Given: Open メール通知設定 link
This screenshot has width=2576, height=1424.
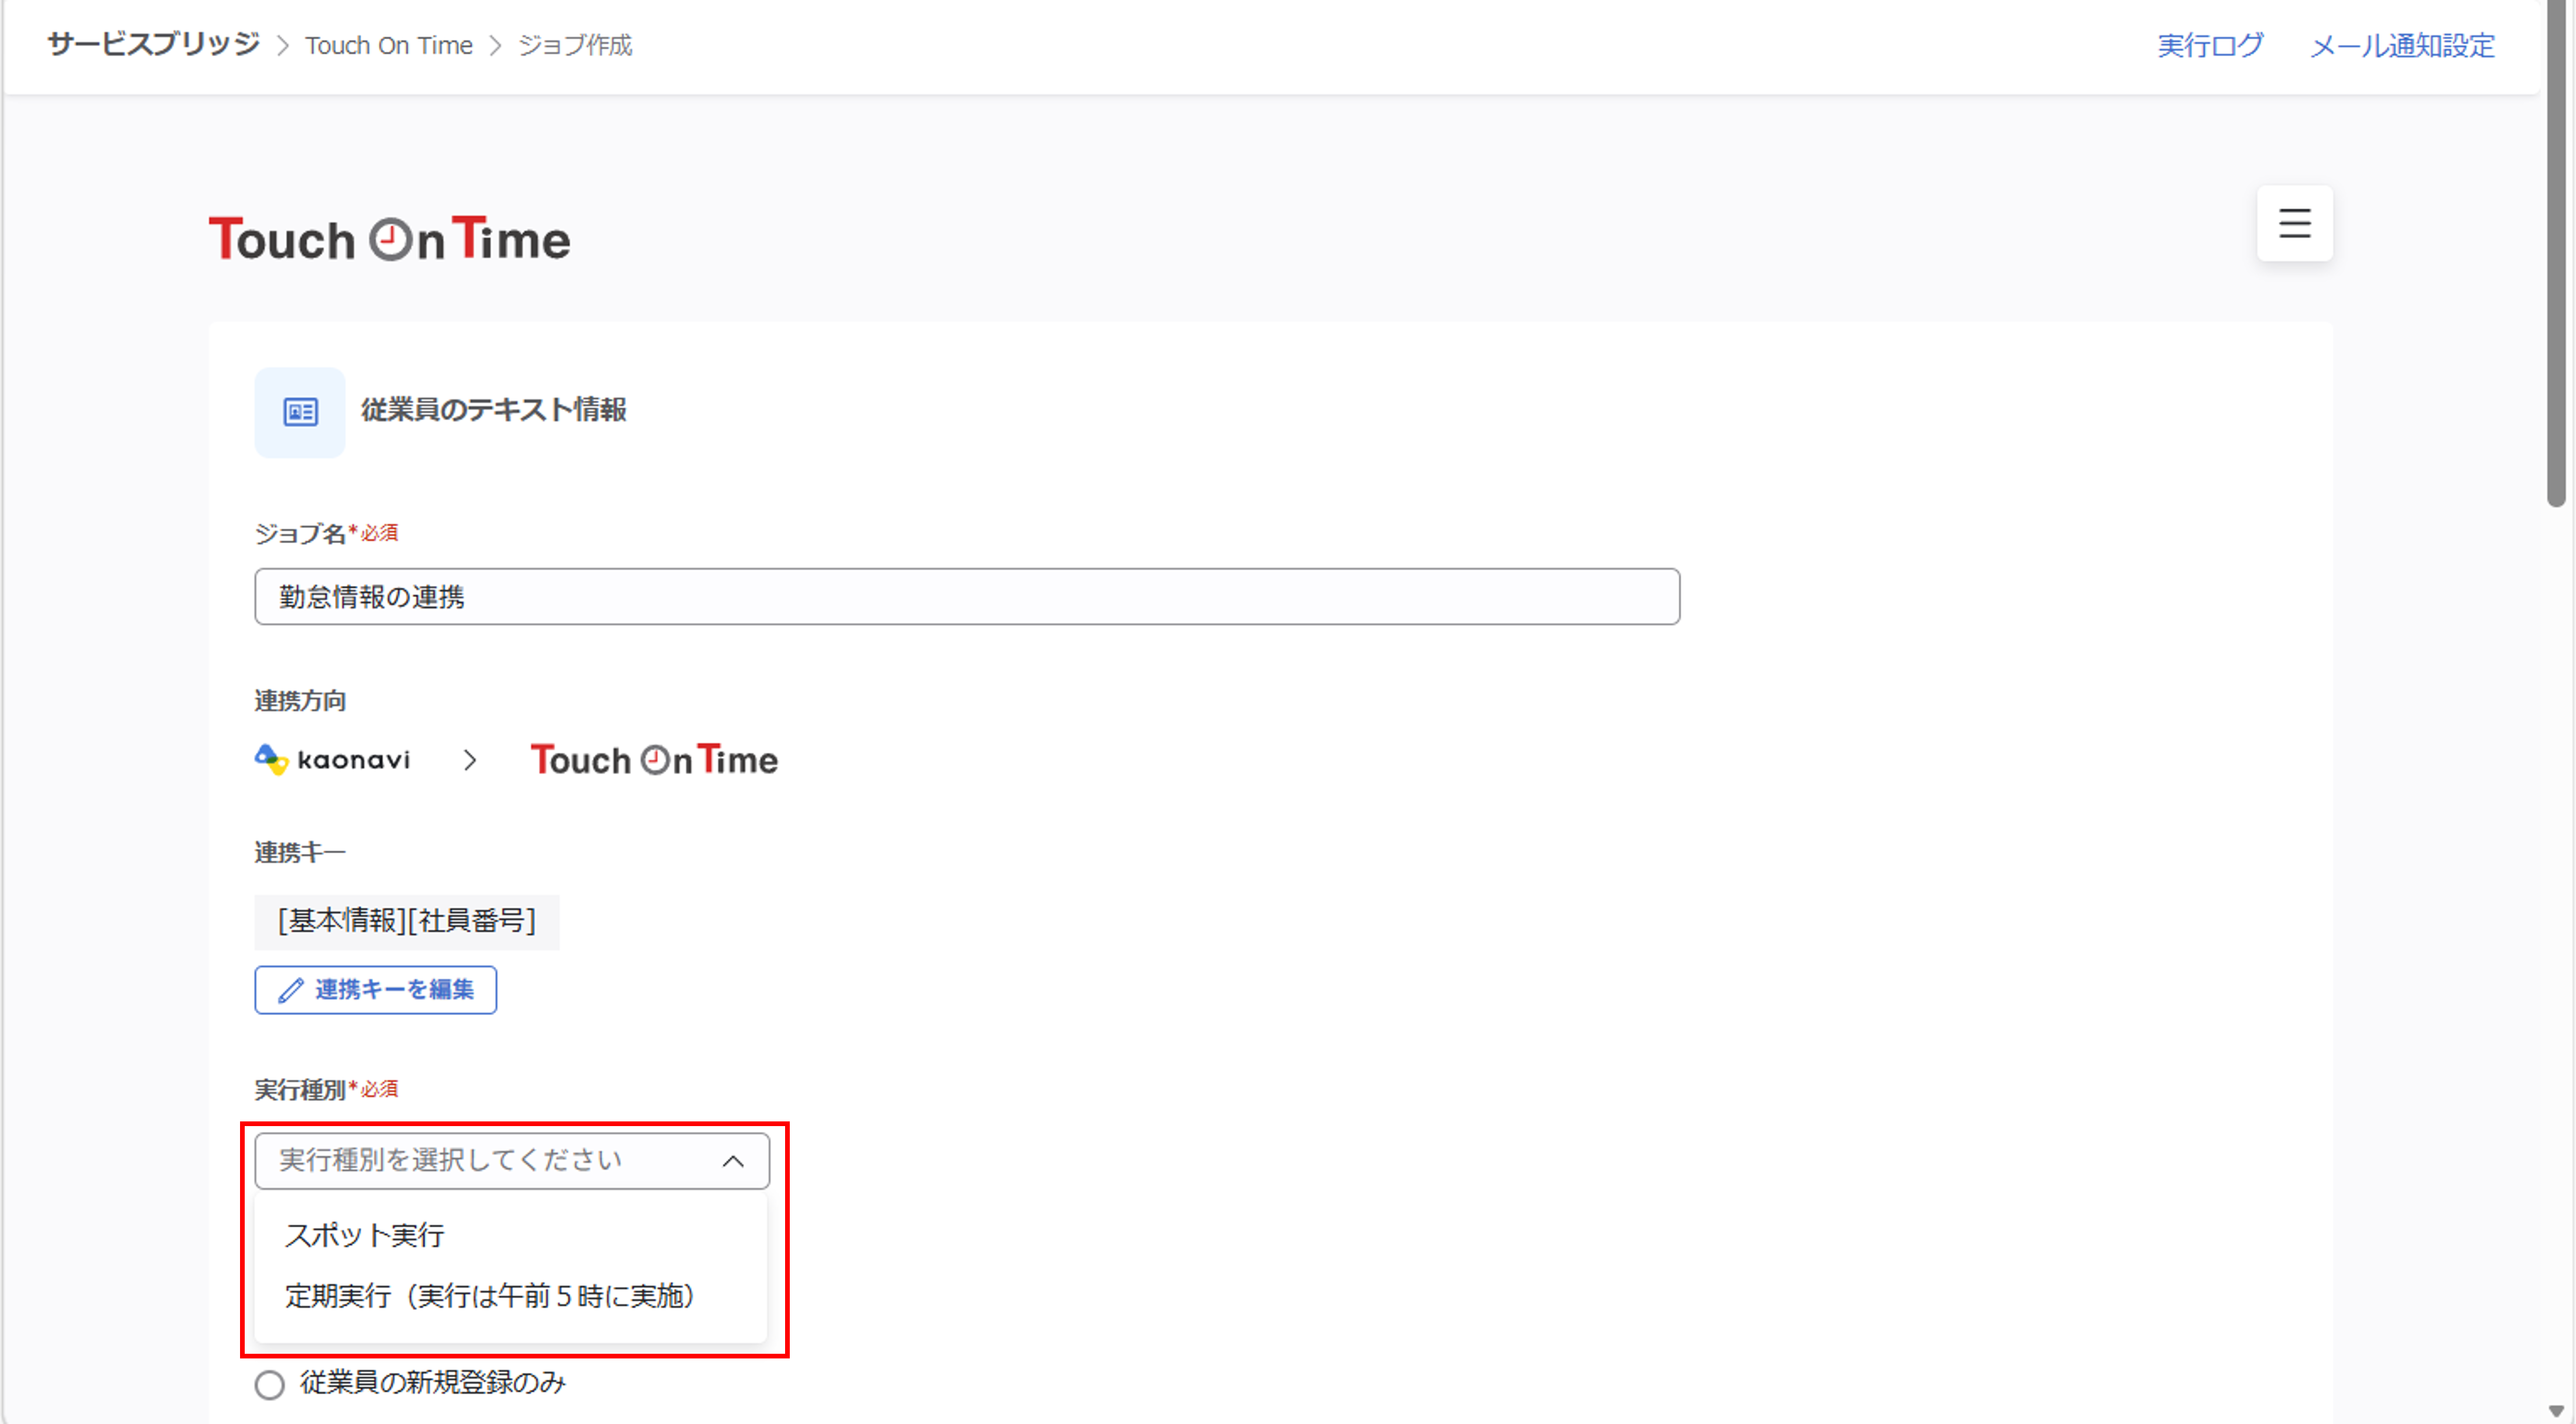Looking at the screenshot, I should (x=2402, y=45).
